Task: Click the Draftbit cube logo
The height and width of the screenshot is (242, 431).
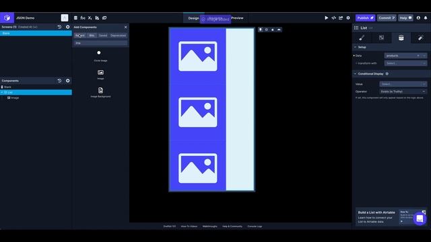Action: pyautogui.click(x=7, y=18)
